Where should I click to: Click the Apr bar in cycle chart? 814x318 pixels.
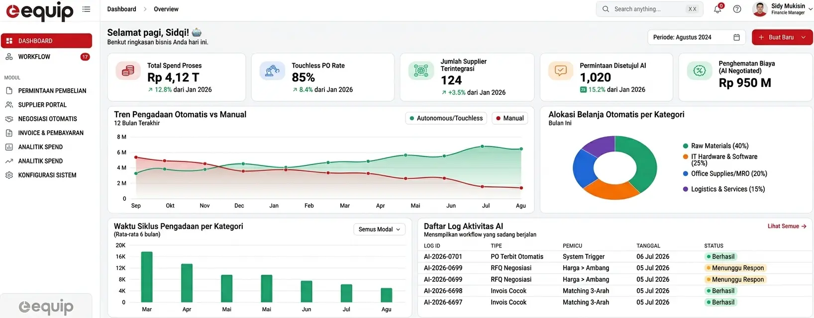point(187,283)
